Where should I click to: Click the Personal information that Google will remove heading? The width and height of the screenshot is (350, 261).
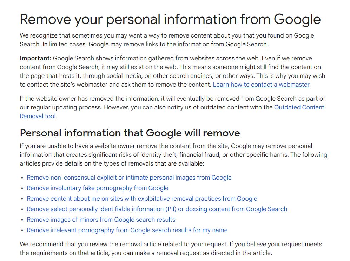(x=130, y=133)
